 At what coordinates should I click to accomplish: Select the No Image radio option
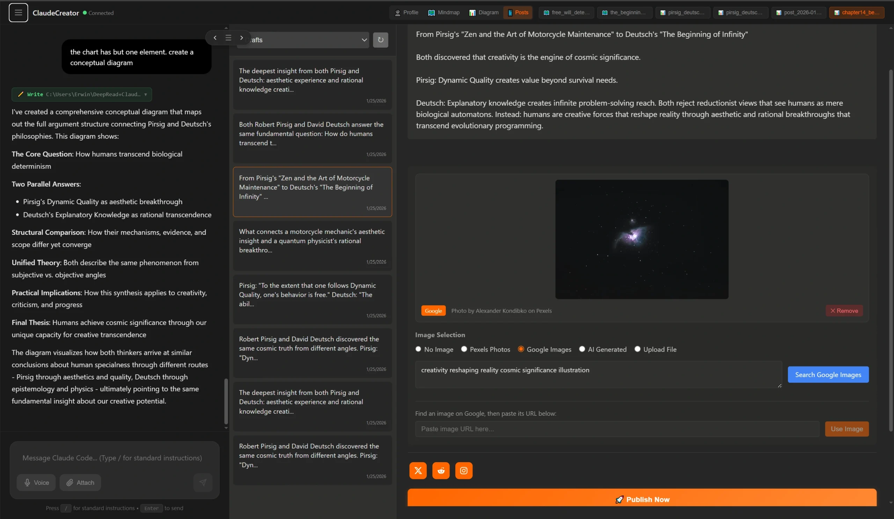418,349
